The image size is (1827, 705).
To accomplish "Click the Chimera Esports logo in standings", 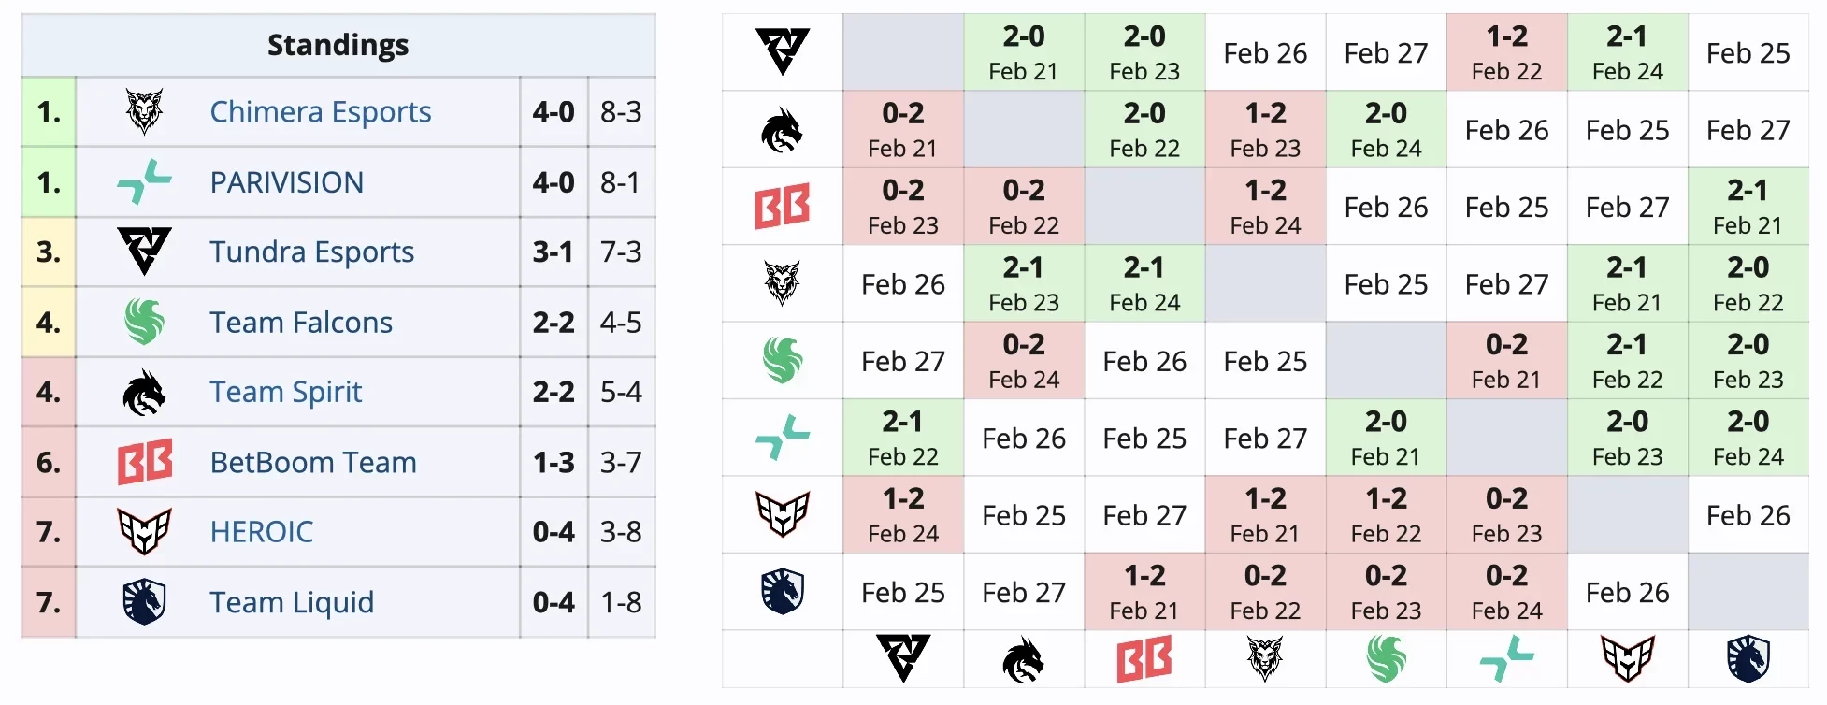I will pyautogui.click(x=144, y=112).
